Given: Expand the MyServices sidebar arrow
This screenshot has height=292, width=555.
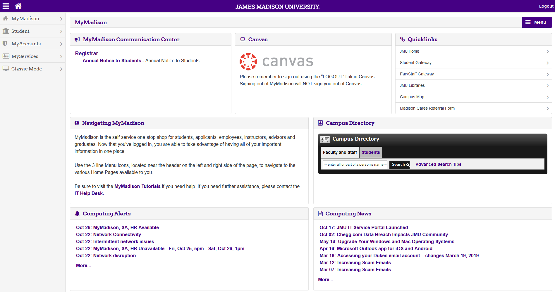Looking at the screenshot, I should point(61,56).
